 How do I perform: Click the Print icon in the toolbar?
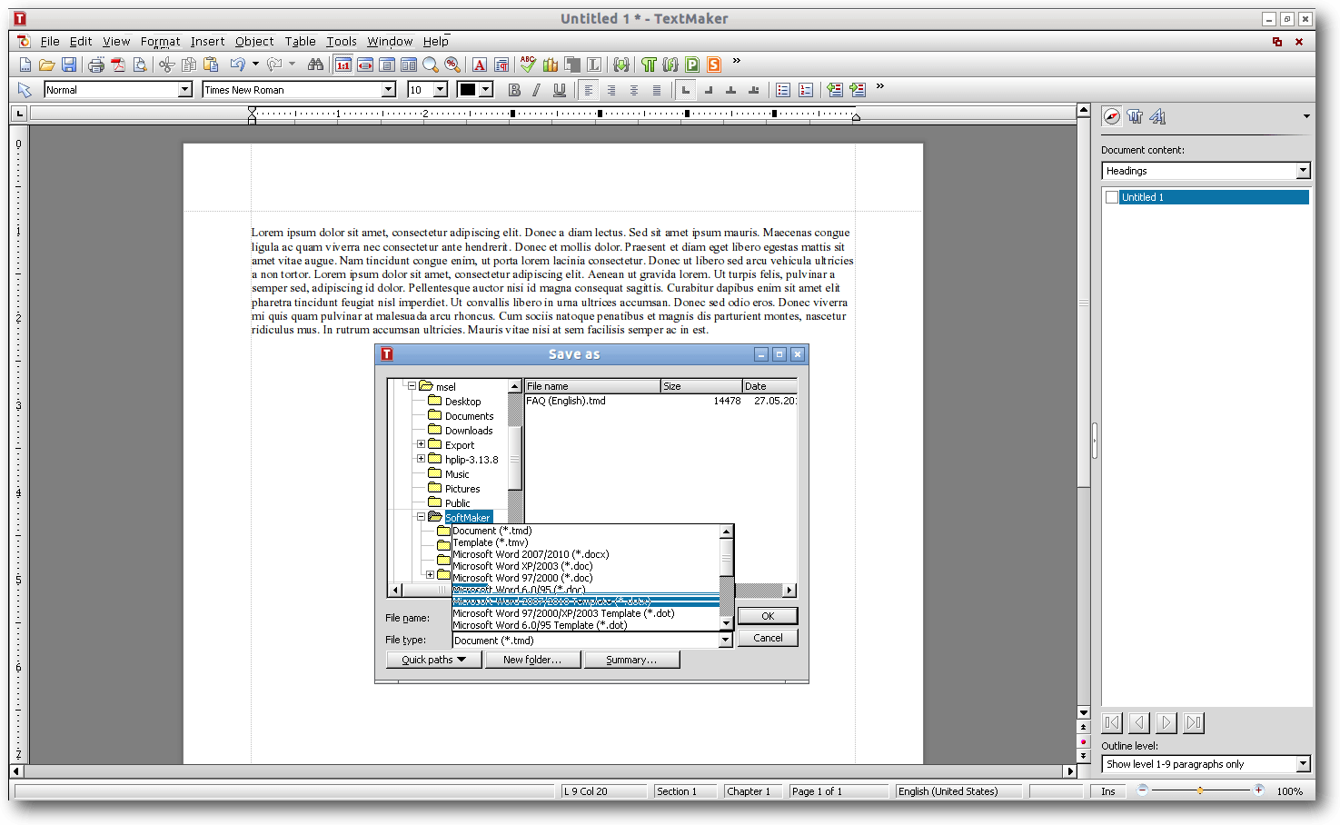click(x=96, y=65)
